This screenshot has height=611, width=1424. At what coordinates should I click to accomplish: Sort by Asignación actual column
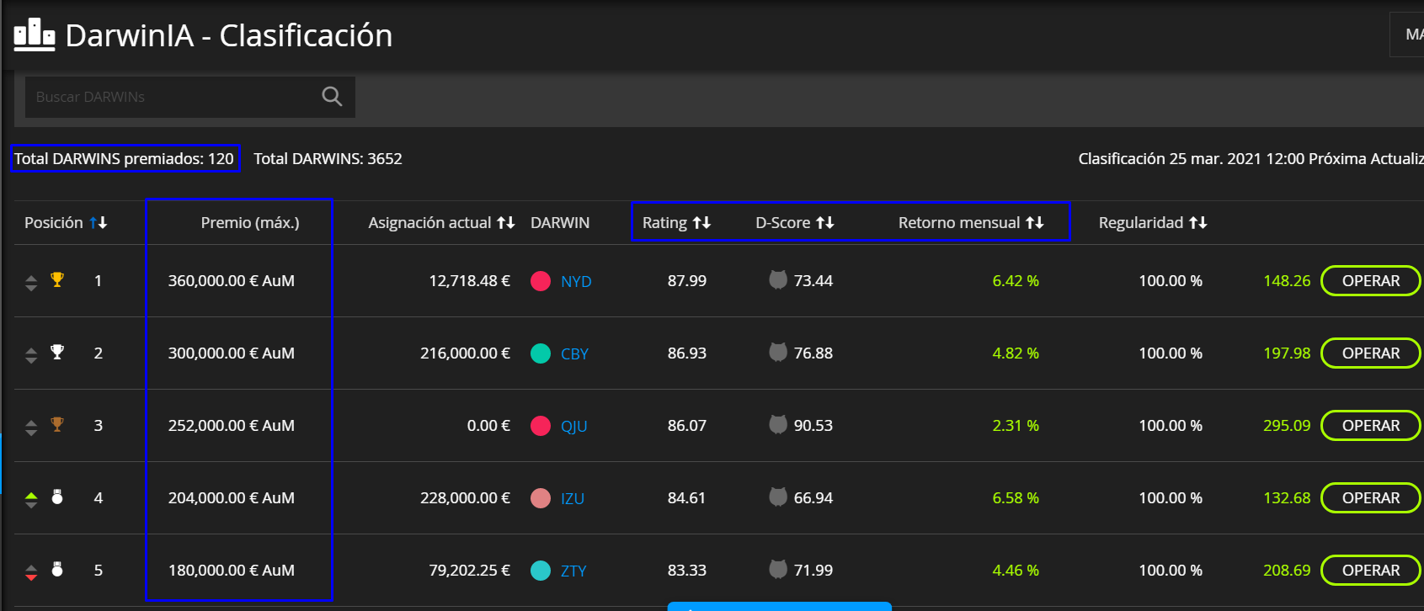pyautogui.click(x=506, y=223)
